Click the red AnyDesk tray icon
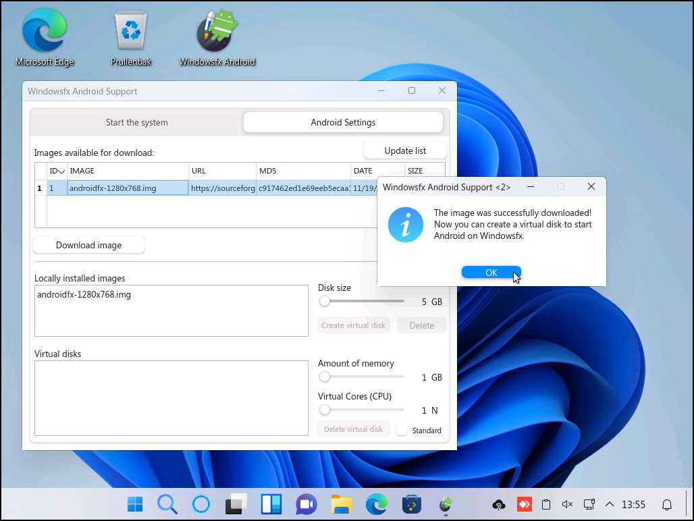 tap(525, 504)
